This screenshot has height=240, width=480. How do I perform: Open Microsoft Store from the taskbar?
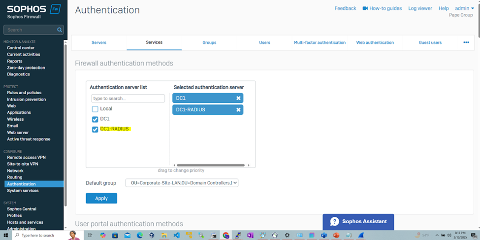[115, 235]
